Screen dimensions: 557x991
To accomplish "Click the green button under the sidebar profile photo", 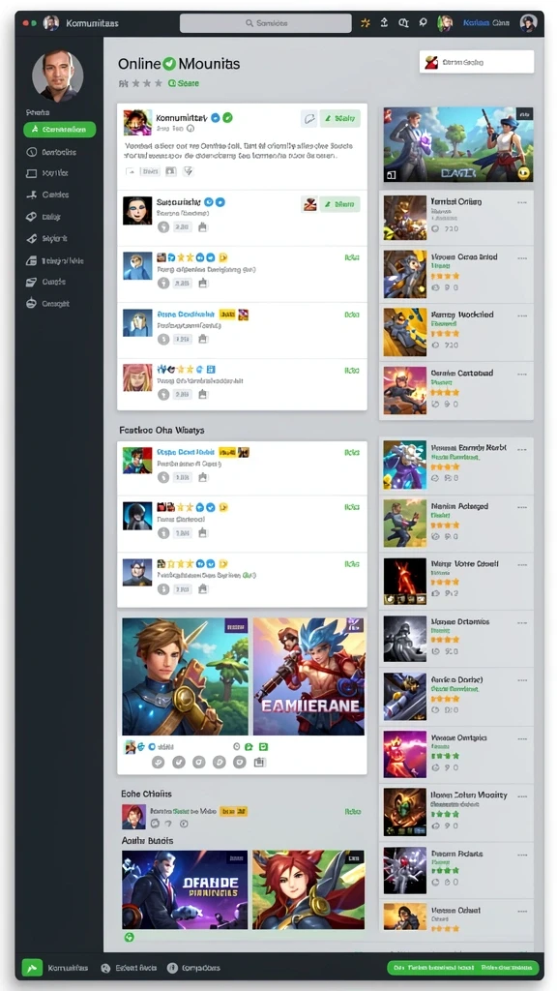I will 59,130.
